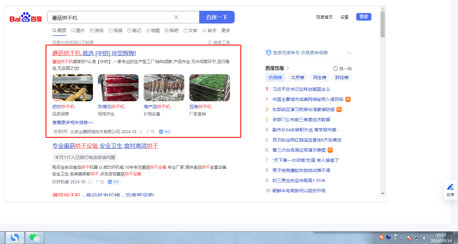Image resolution: width=458 pixels, height=244 pixels.
Task: Click the 热 badge next to 东部战区演习剑穿台湾豪猪防御
Action: coord(339,109)
